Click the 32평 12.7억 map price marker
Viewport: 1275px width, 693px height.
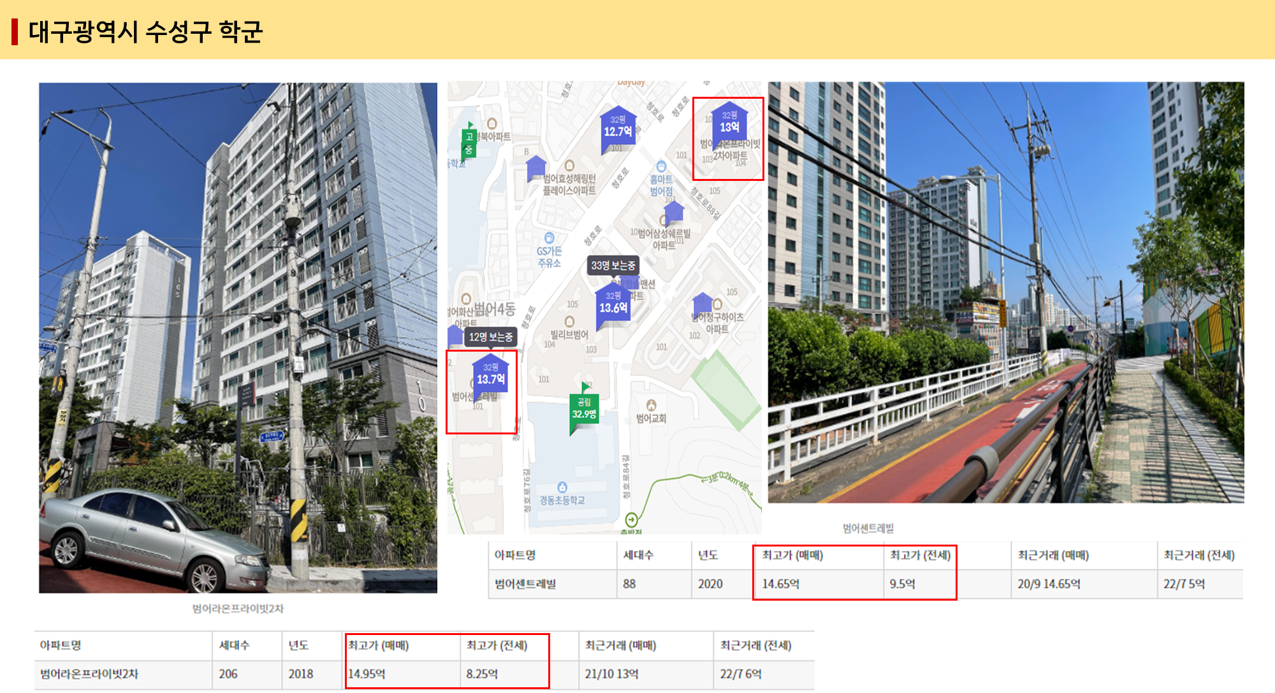[618, 129]
